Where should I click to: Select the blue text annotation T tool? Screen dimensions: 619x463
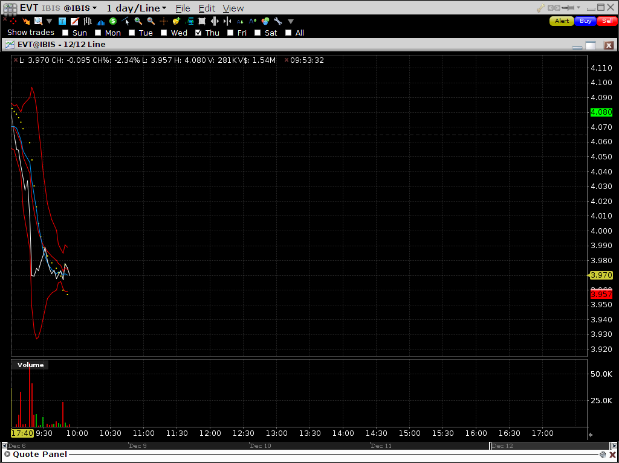pos(62,21)
